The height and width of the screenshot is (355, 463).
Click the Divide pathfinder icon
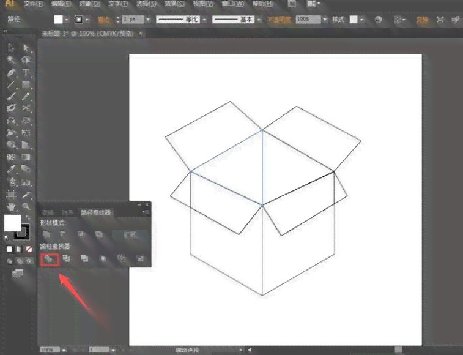[x=50, y=260]
